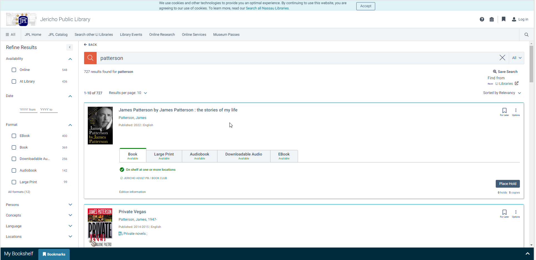Viewport: 536px width, 260px height.
Task: Click the Private novels series icon
Action: point(121,234)
